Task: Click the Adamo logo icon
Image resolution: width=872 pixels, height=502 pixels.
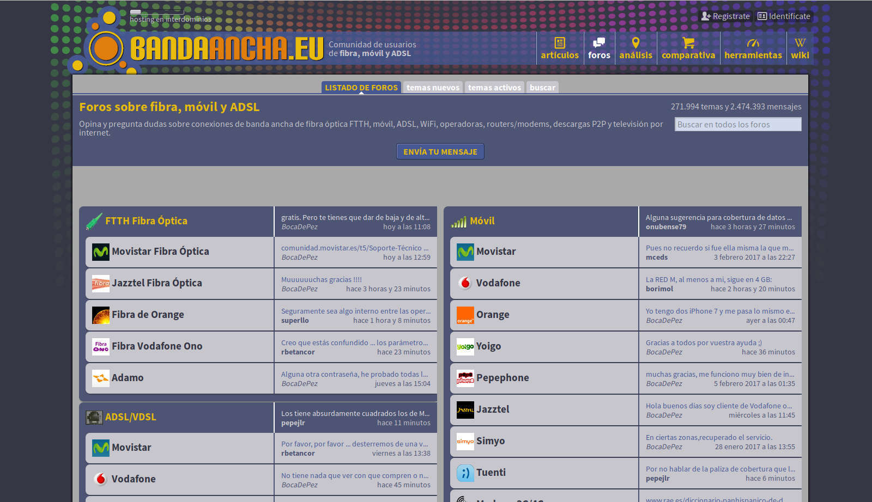Action: [x=101, y=378]
